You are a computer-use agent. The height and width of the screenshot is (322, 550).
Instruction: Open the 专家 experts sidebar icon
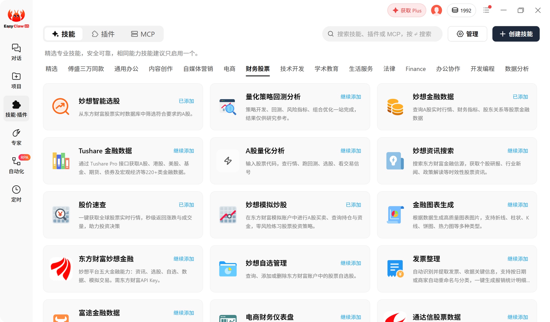click(x=16, y=137)
